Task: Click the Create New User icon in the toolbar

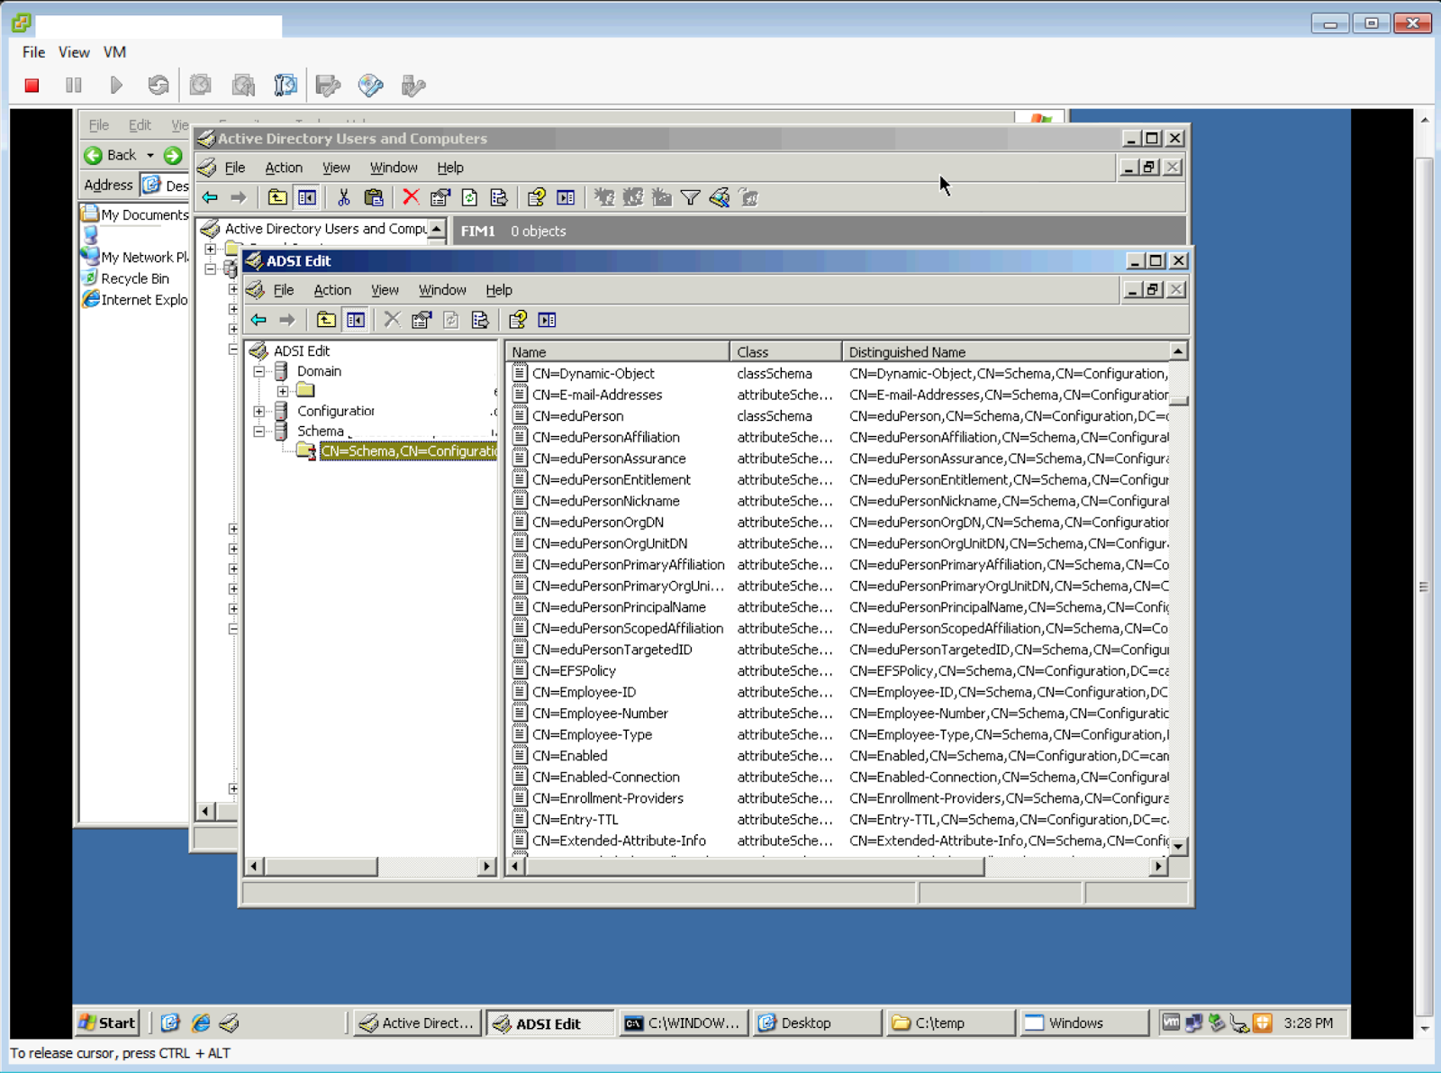Action: click(x=604, y=197)
